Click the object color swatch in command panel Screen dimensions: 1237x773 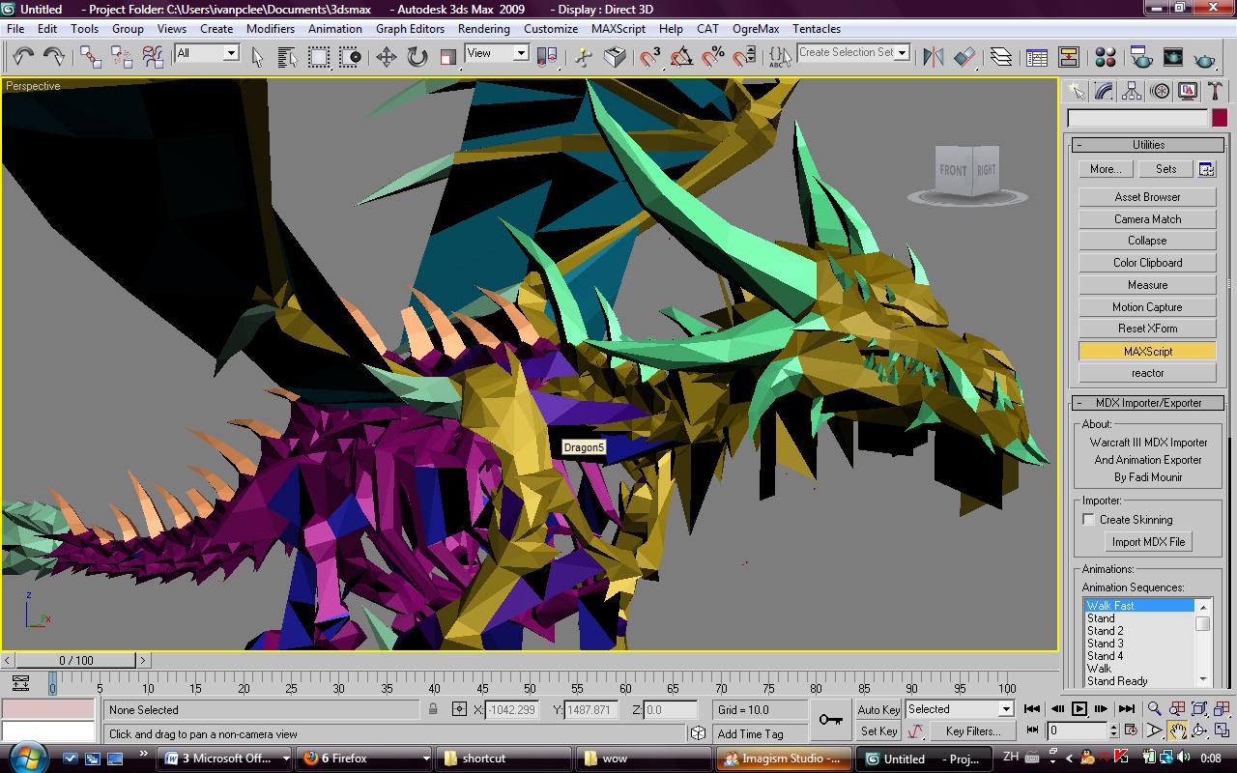click(1220, 118)
